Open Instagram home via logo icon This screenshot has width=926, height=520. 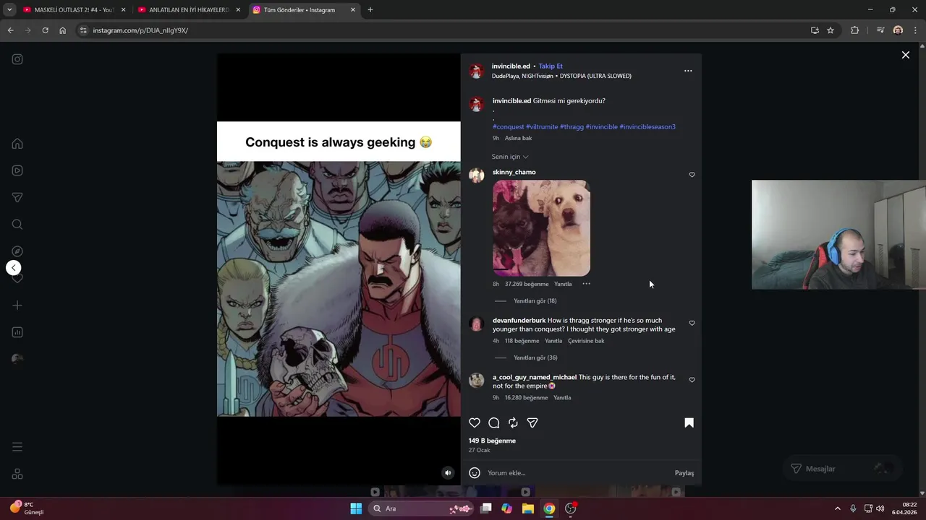pos(17,59)
